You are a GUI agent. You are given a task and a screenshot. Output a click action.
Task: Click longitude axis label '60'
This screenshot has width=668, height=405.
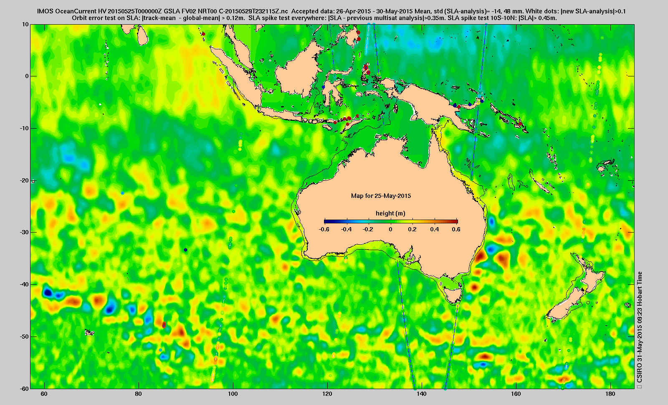pyautogui.click(x=44, y=394)
